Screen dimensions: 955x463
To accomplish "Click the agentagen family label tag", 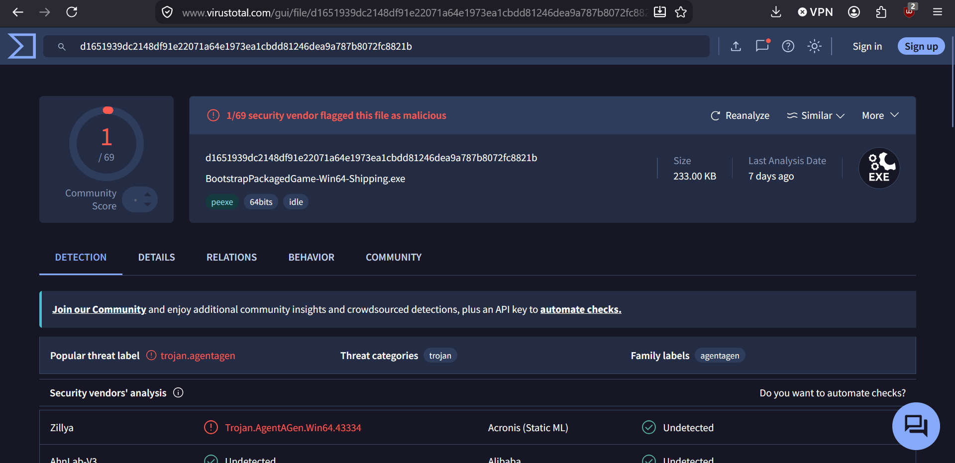I will pos(720,356).
